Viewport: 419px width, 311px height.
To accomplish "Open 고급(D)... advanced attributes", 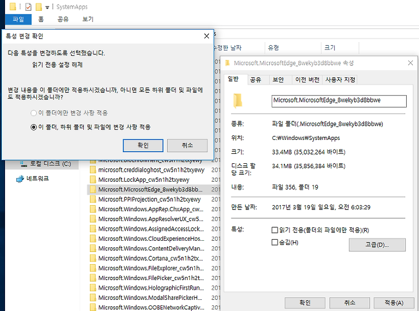I will (x=377, y=245).
